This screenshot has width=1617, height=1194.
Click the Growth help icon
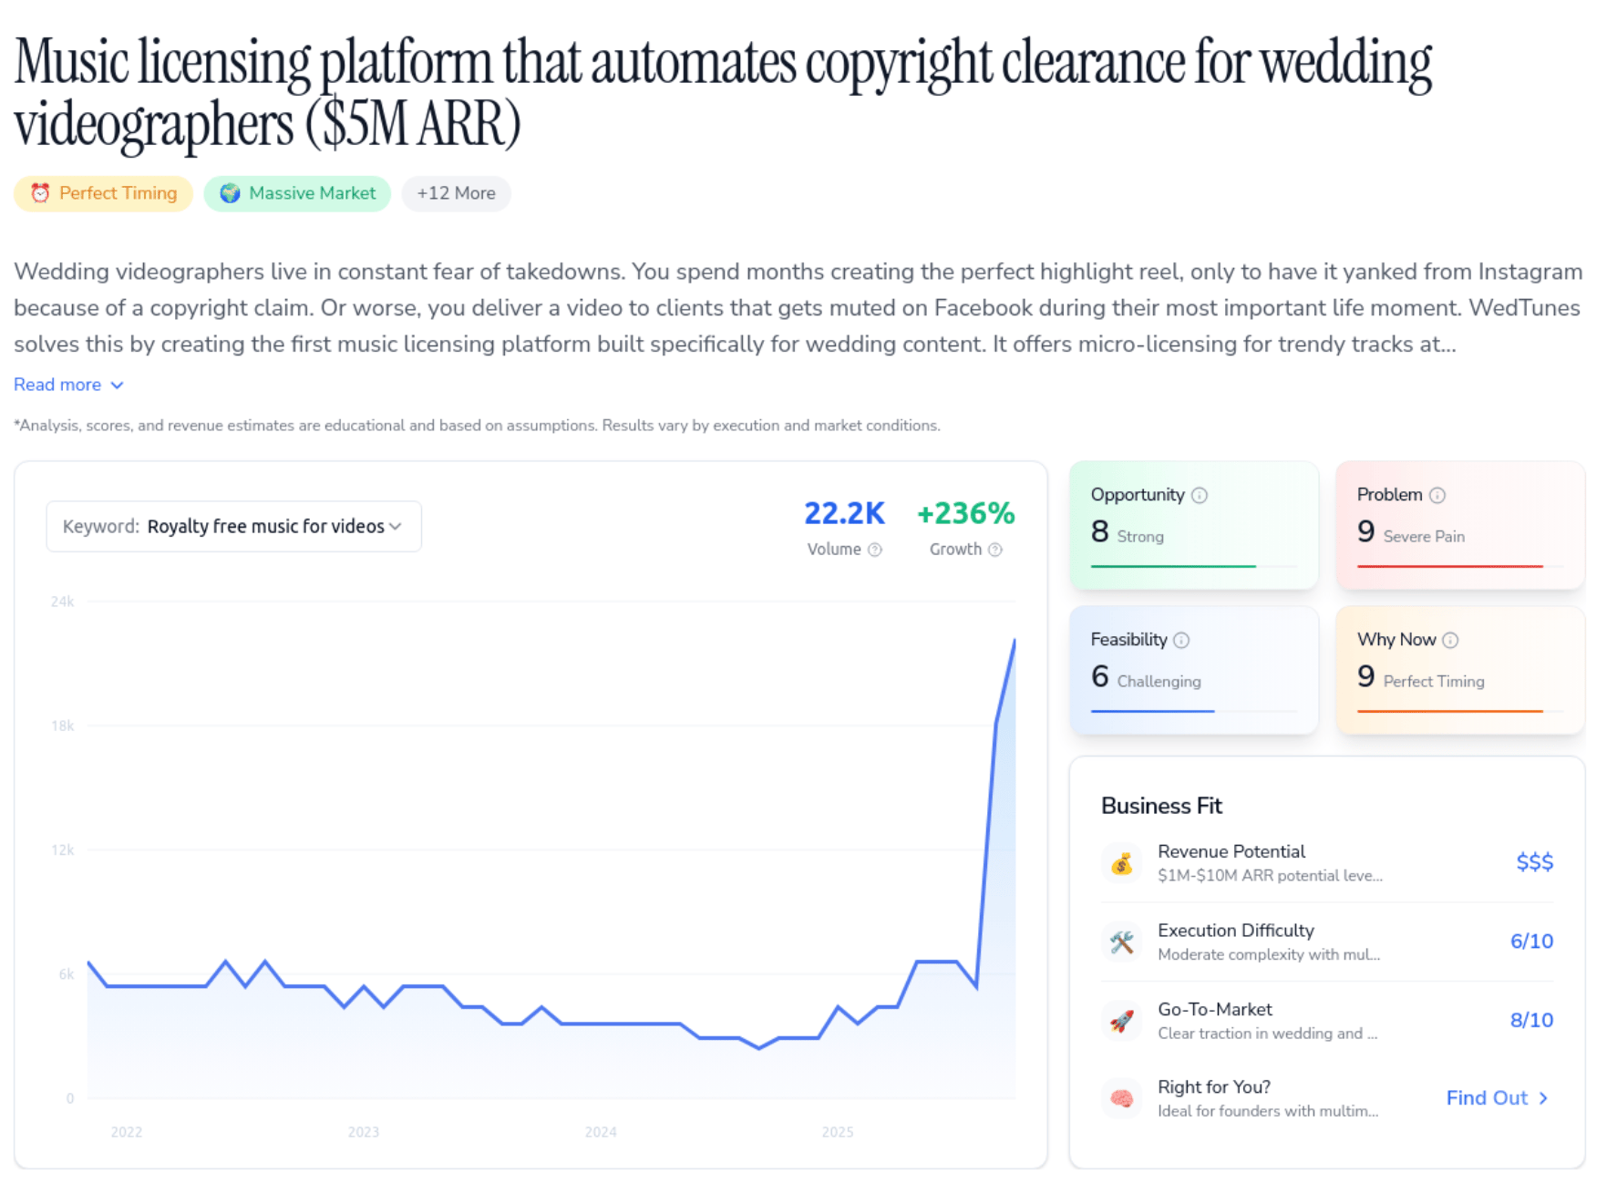(995, 550)
